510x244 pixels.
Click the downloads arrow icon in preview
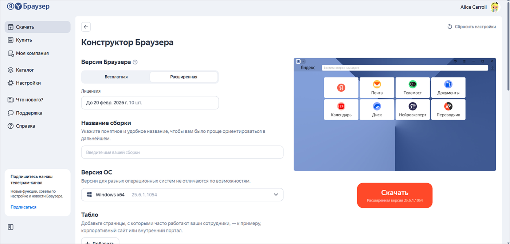click(492, 68)
